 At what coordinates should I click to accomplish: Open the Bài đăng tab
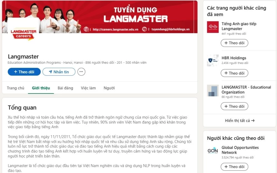[66, 88]
